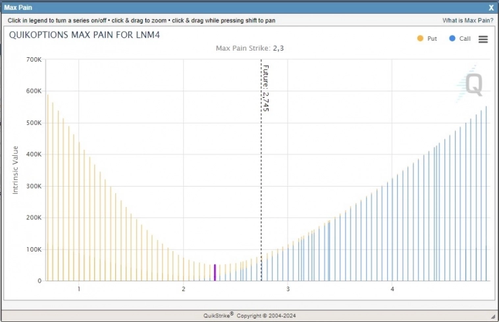499x322 pixels.
Task: Close the Max Pain window
Action: (491, 8)
